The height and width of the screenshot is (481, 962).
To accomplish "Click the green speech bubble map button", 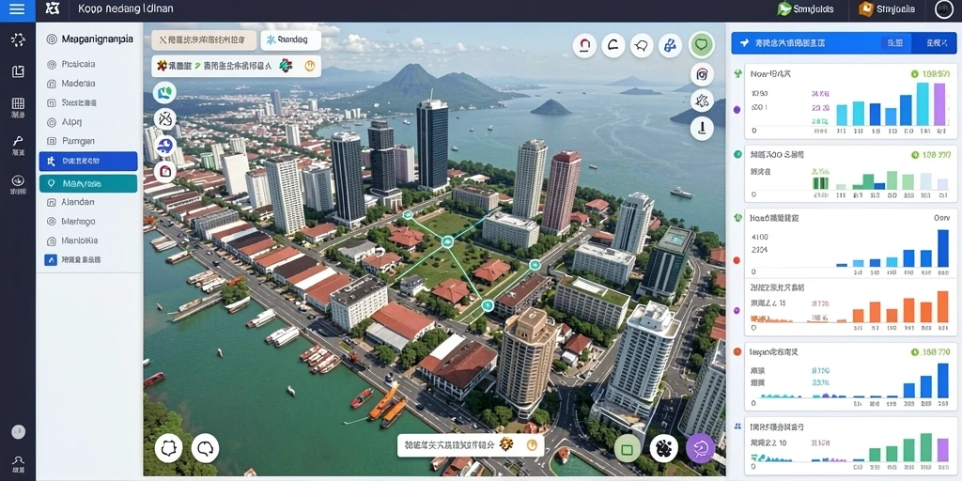I will pyautogui.click(x=702, y=45).
